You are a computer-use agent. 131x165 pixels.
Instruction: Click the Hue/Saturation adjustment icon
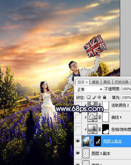coord(93,129)
